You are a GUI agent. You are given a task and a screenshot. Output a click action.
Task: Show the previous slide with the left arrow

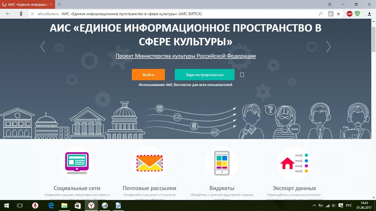point(43,47)
